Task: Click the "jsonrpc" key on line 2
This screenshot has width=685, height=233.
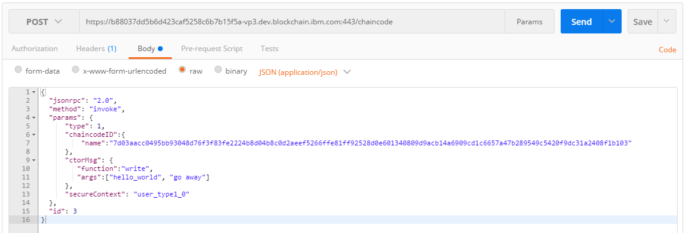Action: pyautogui.click(x=66, y=100)
